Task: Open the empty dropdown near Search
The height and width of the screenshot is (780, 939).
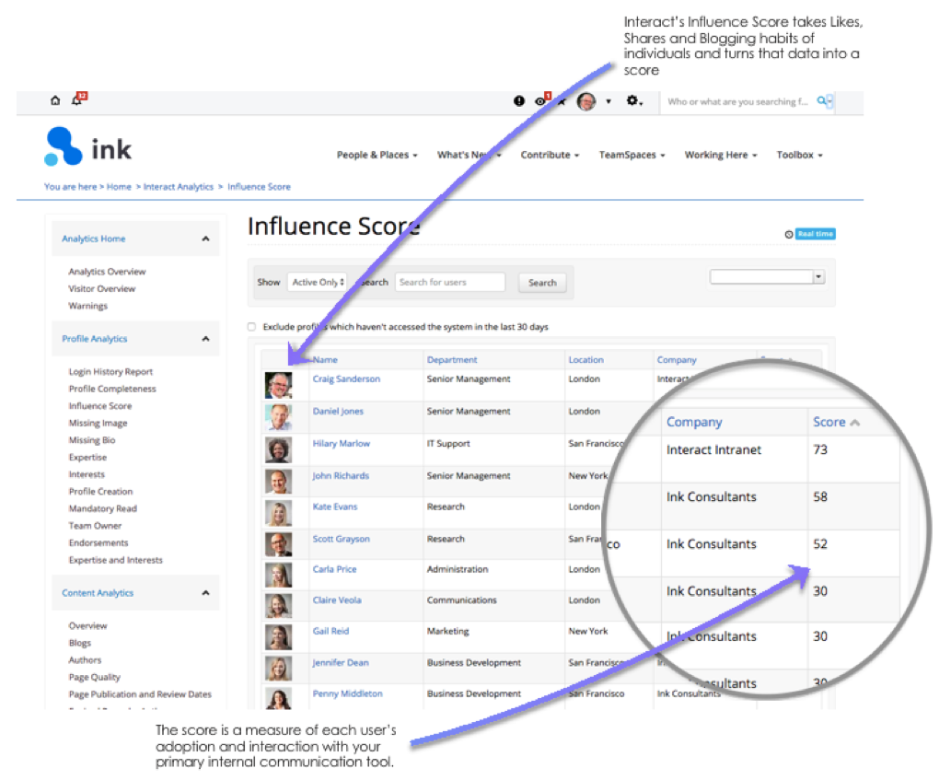Action: pyautogui.click(x=767, y=277)
